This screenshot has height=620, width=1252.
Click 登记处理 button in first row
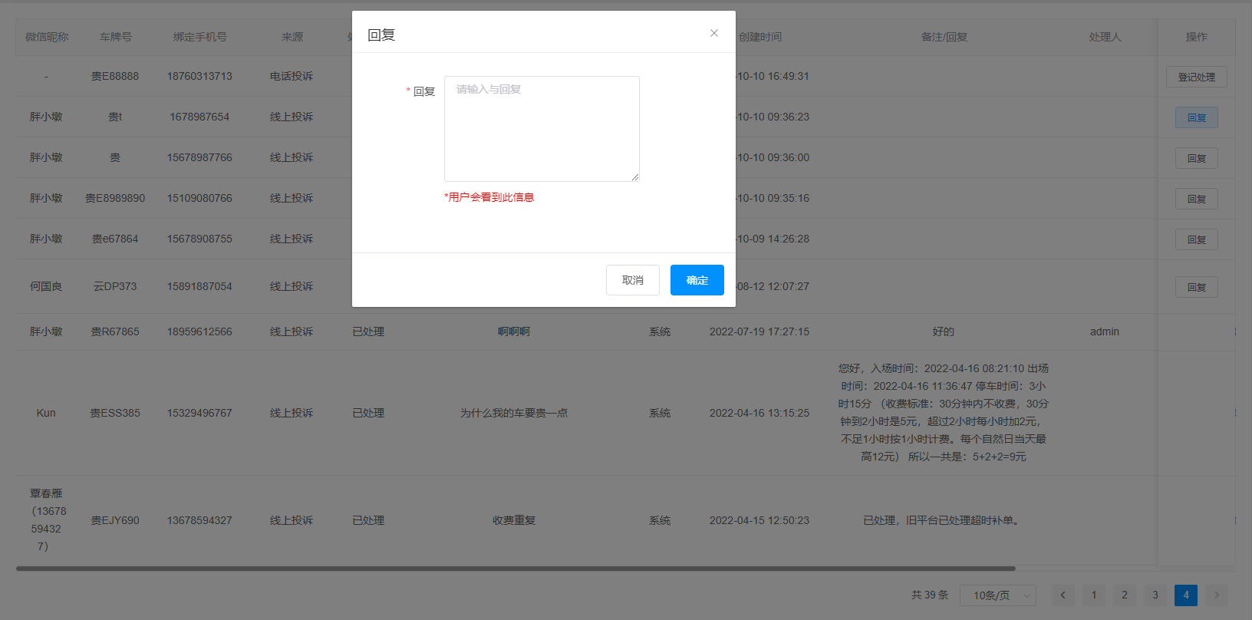(x=1196, y=77)
